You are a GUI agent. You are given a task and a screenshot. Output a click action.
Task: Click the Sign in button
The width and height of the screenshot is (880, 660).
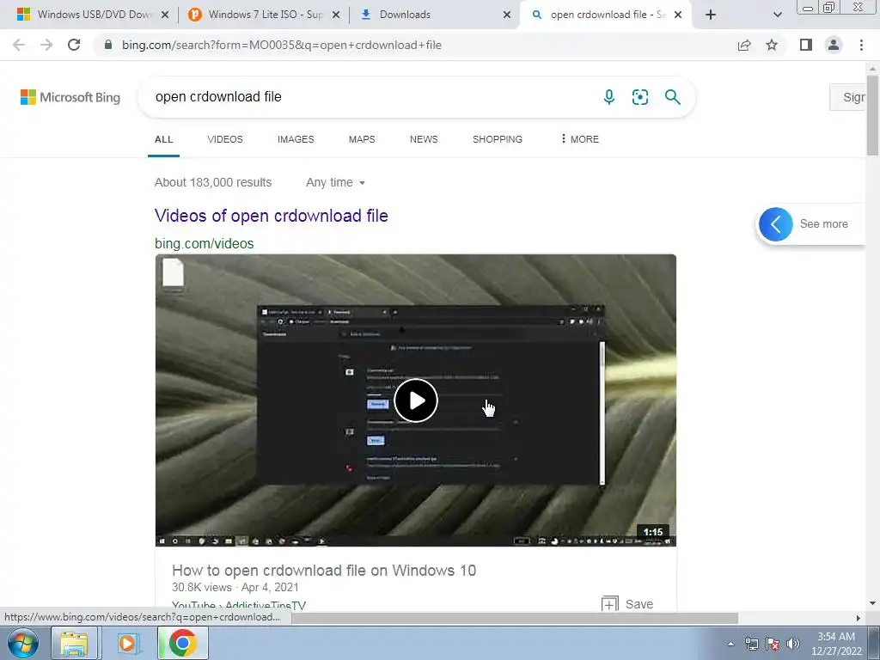(x=847, y=97)
